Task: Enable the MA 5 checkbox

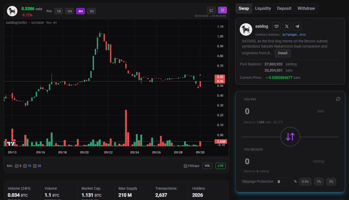Action: click(17, 166)
